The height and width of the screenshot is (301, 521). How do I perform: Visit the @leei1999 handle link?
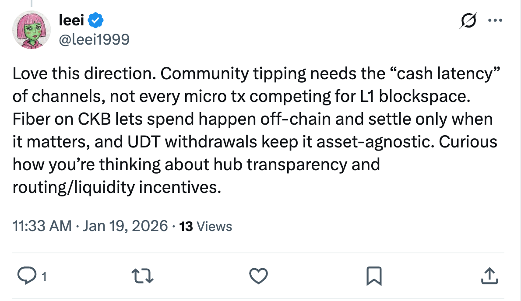[x=94, y=40]
